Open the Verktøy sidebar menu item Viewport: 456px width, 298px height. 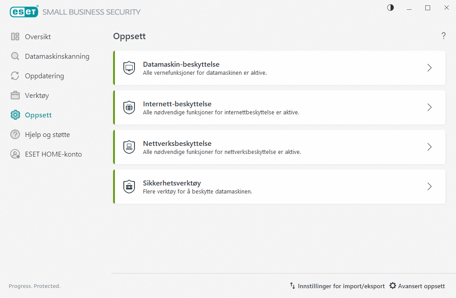click(37, 96)
